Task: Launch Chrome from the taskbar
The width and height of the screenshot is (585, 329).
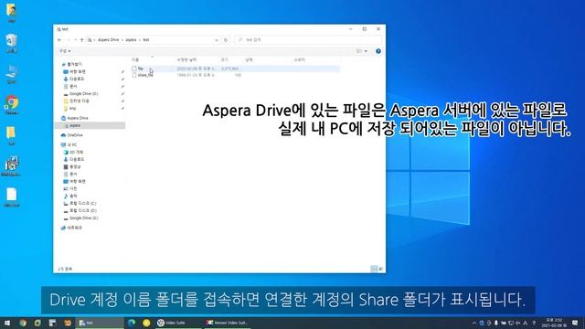Action: 23,323
